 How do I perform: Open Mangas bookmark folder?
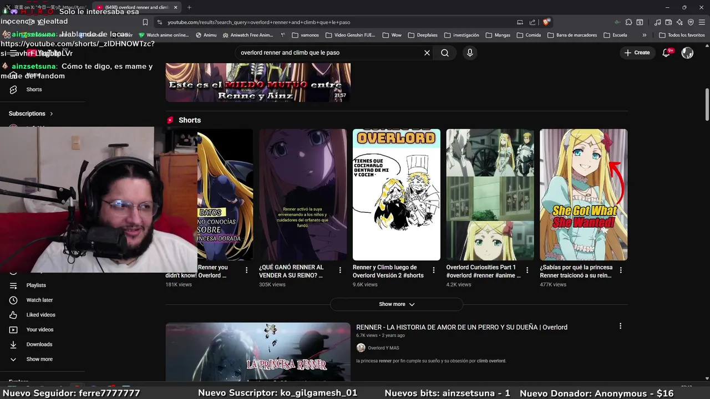[x=498, y=35]
